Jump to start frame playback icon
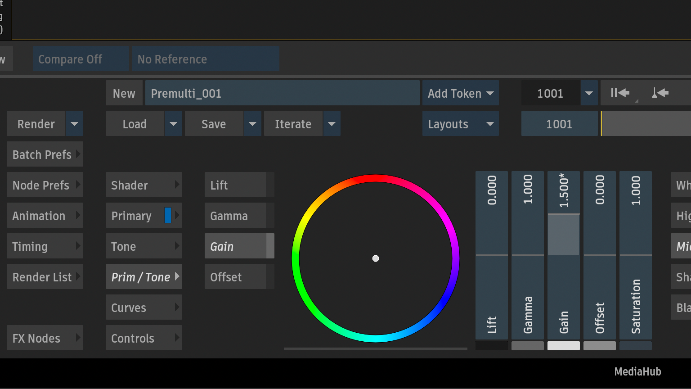Screen dimensions: 691x389 [620, 93]
